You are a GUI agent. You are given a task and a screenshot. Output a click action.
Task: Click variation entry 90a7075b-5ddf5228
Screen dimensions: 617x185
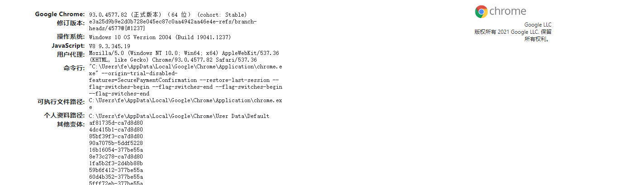(116, 143)
